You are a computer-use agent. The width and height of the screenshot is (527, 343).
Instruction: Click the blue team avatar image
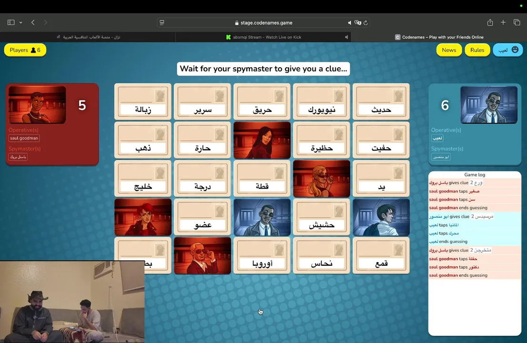[489, 105]
